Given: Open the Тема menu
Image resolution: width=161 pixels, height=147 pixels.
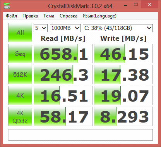Looking at the screenshot, I should [x=49, y=16].
